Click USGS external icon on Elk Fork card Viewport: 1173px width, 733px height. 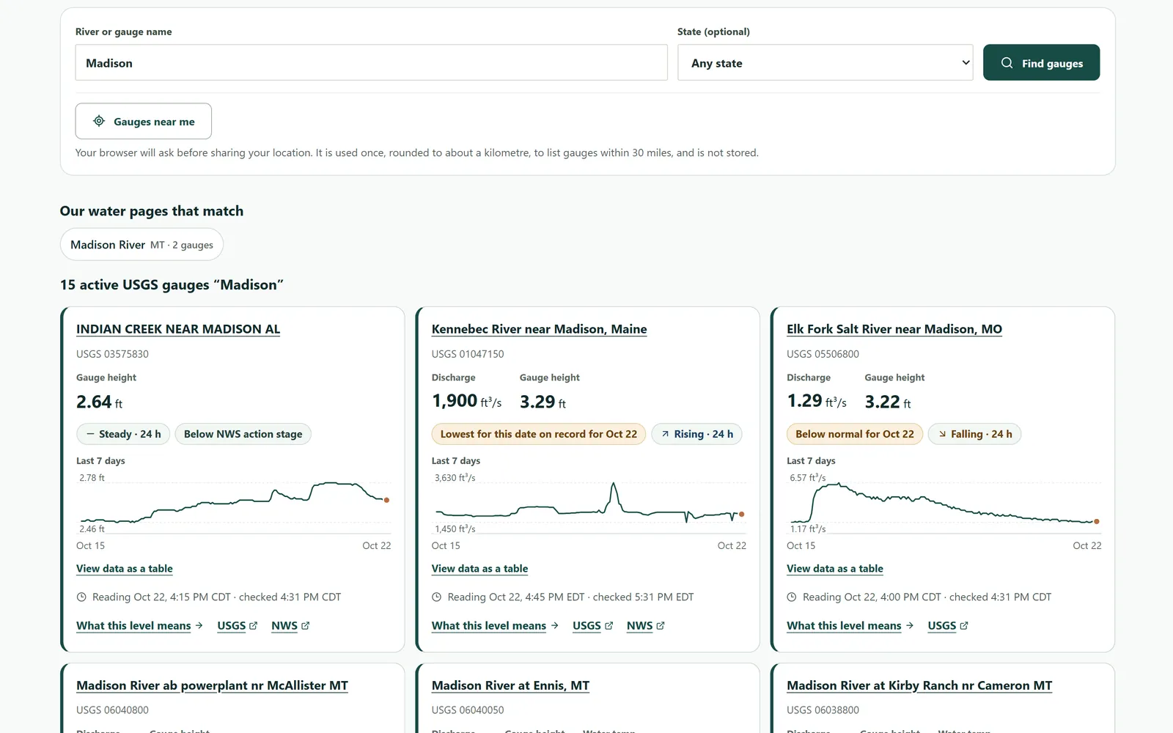pyautogui.click(x=964, y=626)
